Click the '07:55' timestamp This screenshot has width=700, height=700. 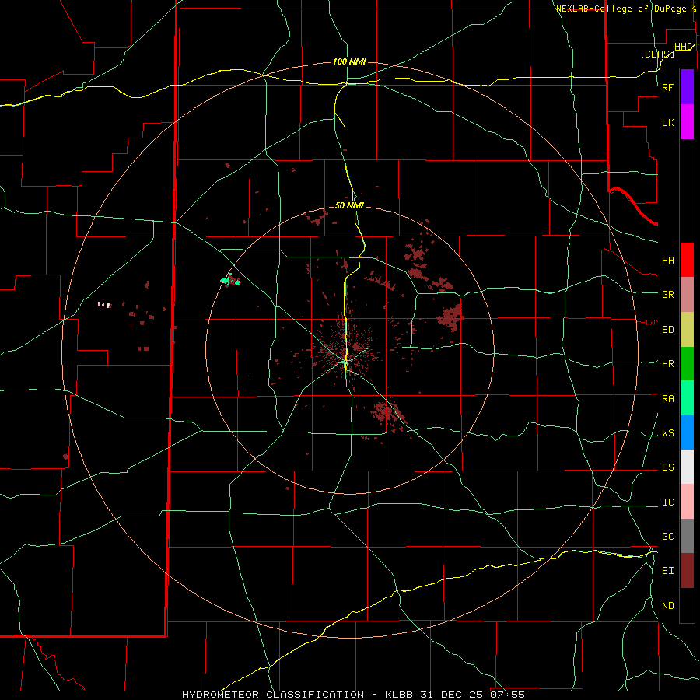506,695
